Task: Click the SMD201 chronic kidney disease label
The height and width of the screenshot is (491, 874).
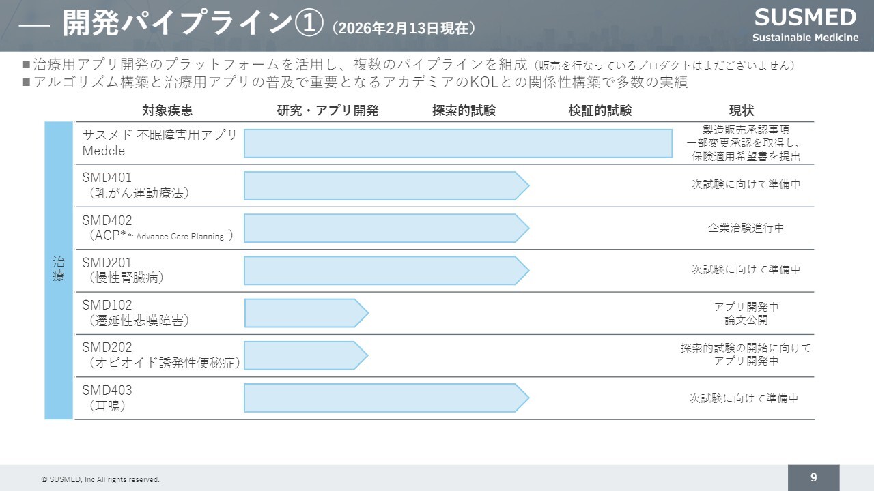Action: pyautogui.click(x=123, y=270)
